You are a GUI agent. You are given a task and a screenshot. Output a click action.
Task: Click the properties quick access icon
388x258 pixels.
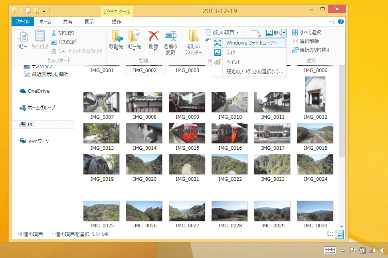[28, 11]
